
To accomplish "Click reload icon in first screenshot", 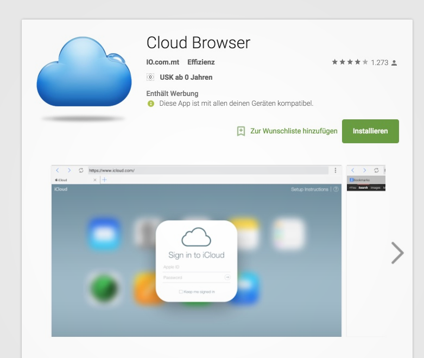I will click(81, 170).
